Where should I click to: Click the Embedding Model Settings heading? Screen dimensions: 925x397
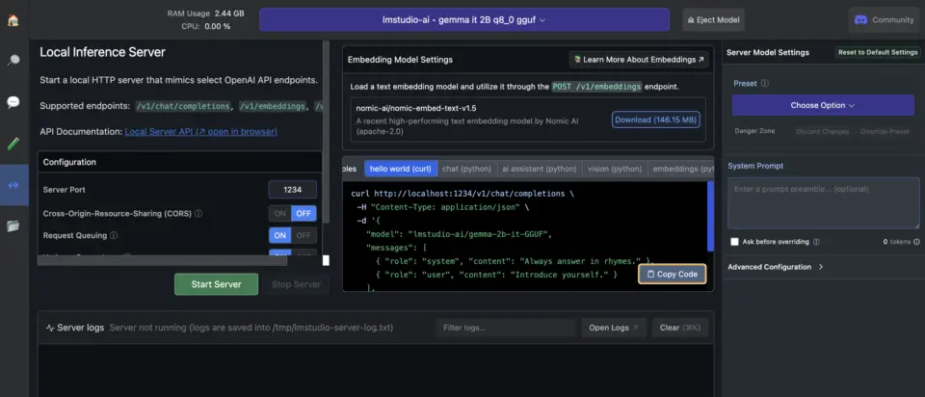(400, 60)
